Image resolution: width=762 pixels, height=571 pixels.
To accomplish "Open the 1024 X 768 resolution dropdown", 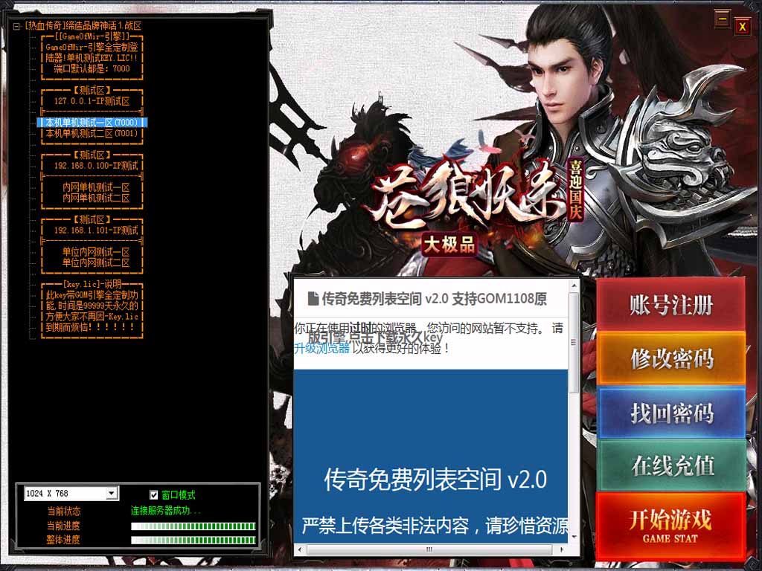I will coord(112,494).
